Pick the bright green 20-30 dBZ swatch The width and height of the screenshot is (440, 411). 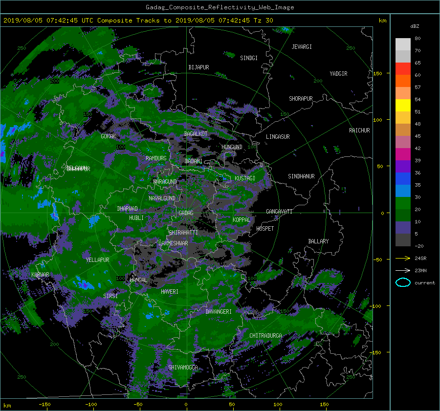(403, 203)
